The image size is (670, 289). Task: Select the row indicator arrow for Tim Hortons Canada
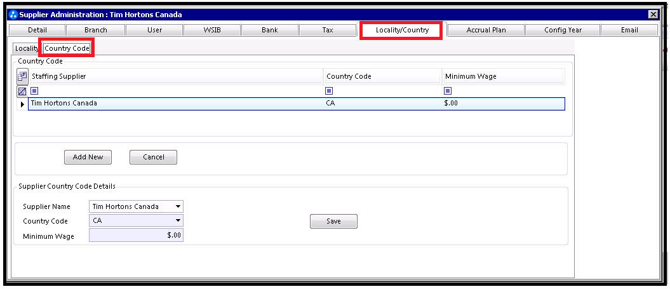click(22, 104)
